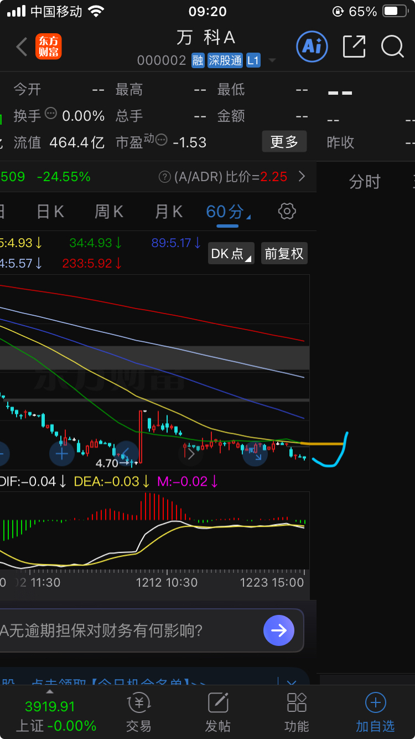
Task: Tap the 昨收 label
Action: (340, 142)
